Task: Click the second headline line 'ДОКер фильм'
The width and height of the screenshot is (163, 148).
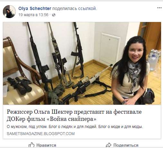Action: [x=26, y=119]
